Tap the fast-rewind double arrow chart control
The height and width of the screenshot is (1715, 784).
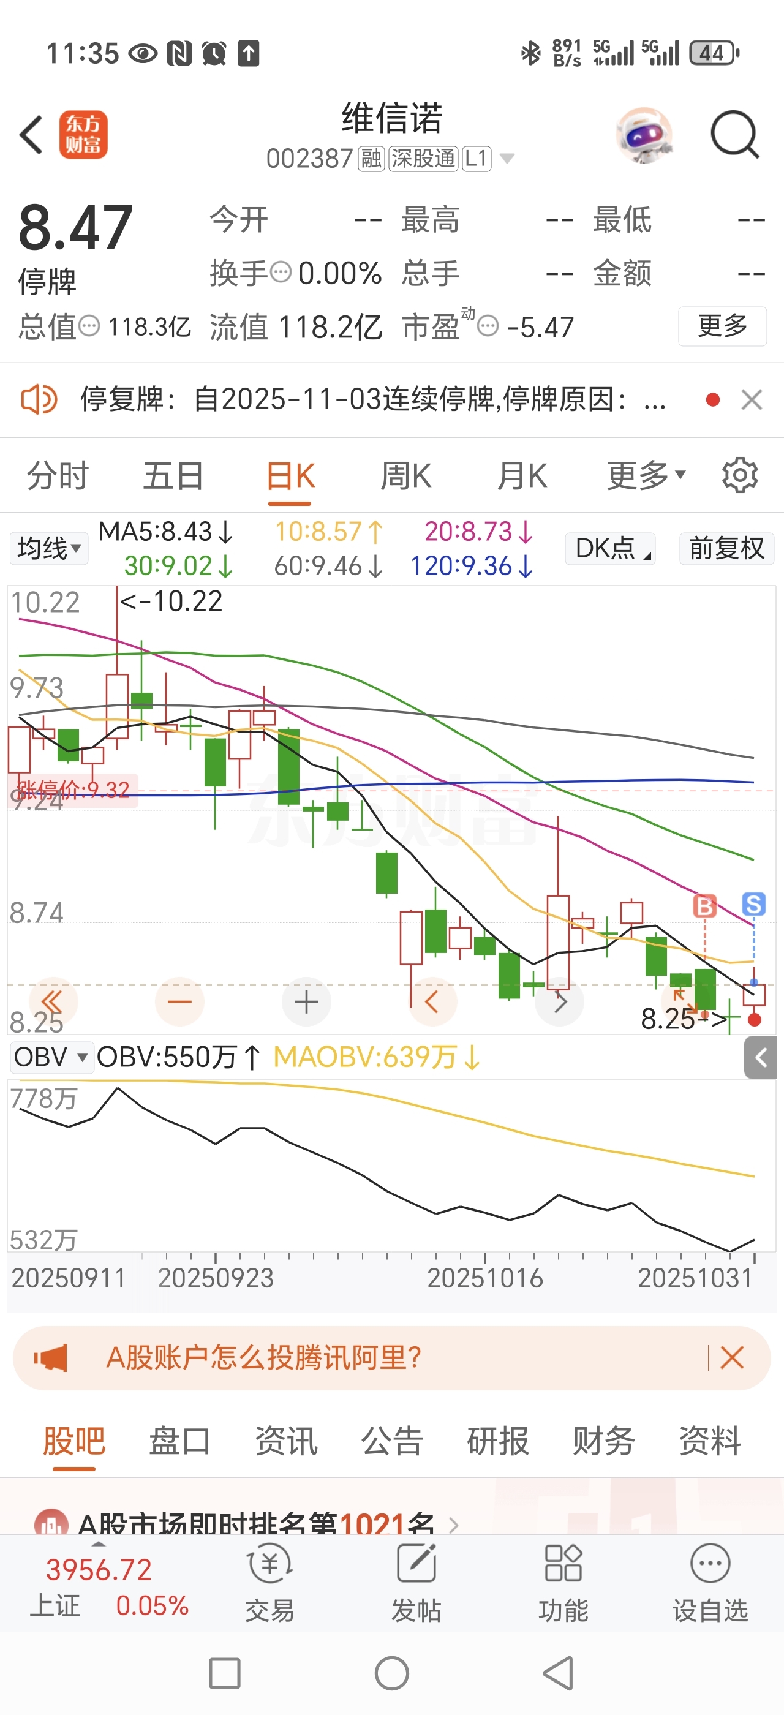(52, 1002)
